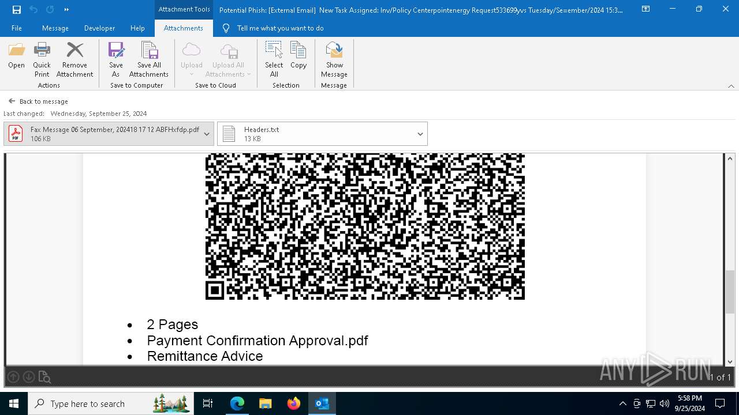
Task: Collapse the ribbon with the chevron
Action: click(x=731, y=86)
